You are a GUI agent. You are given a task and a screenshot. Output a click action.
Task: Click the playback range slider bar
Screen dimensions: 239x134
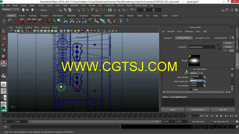[x=94, y=121]
